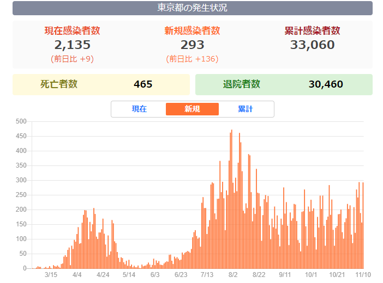Click the 3/15 x-axis date label
Image resolution: width=383 pixels, height=283 pixels.
point(51,275)
